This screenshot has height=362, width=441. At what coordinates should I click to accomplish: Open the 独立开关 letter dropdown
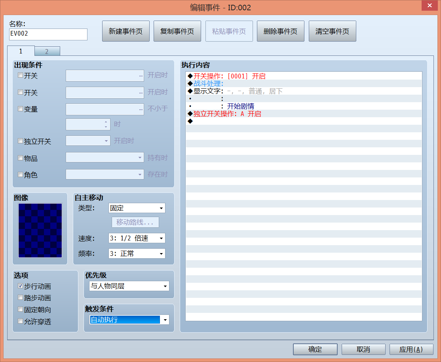point(88,141)
